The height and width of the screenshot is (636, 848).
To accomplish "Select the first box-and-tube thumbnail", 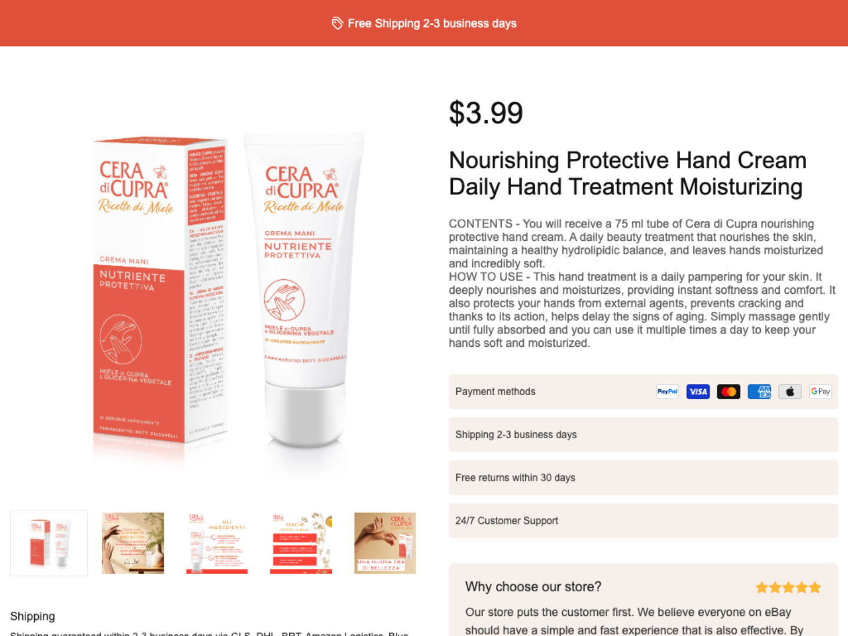I will 49,543.
